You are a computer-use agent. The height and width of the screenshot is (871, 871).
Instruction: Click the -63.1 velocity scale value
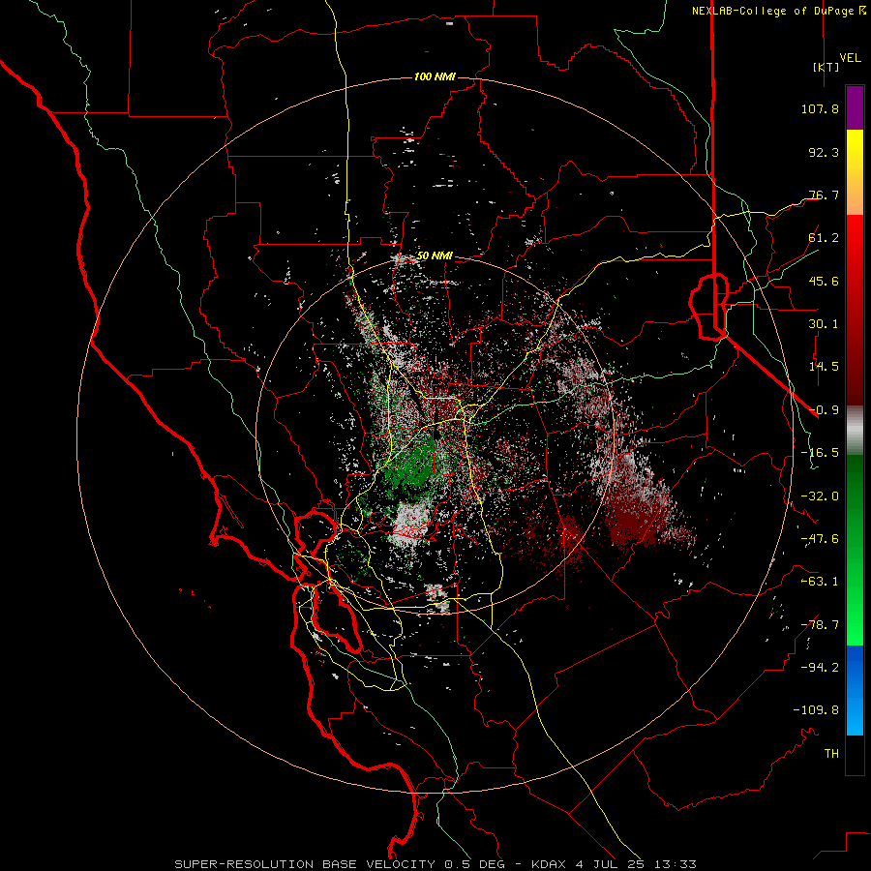point(820,582)
